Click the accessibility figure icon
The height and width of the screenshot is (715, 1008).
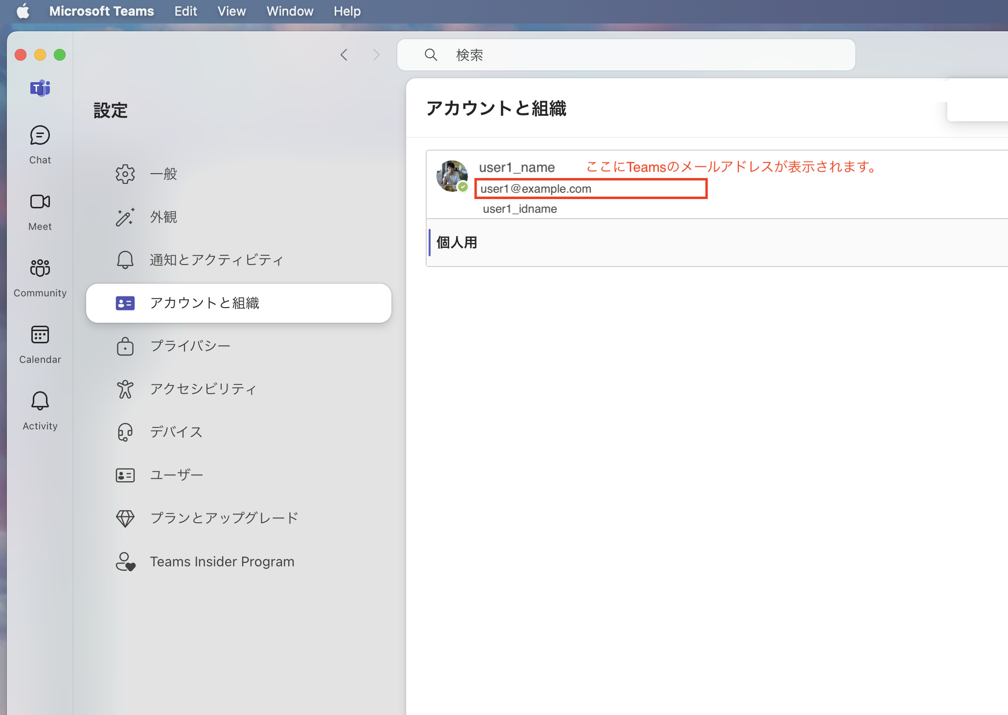[125, 389]
